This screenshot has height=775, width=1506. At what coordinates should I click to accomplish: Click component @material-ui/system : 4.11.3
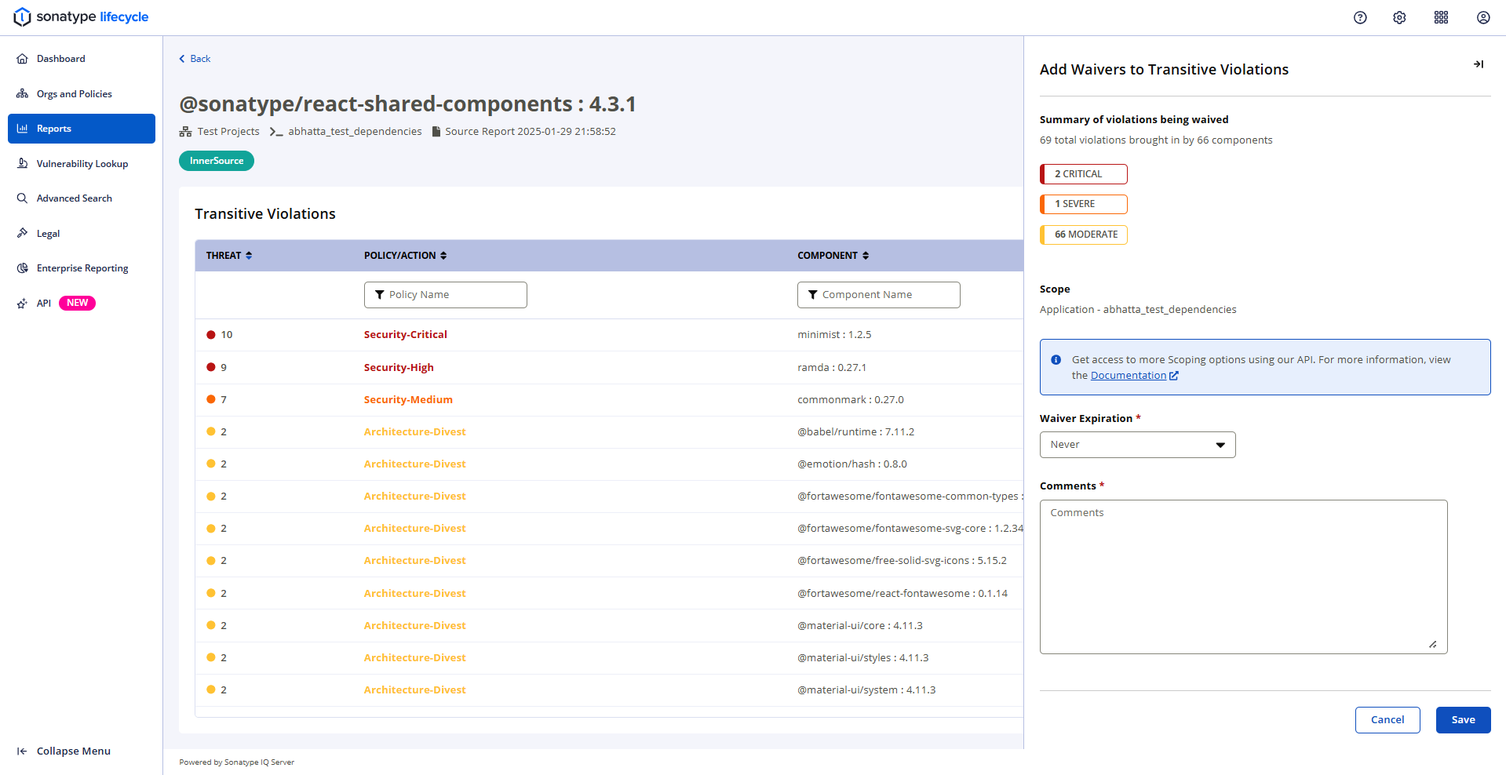pos(866,689)
